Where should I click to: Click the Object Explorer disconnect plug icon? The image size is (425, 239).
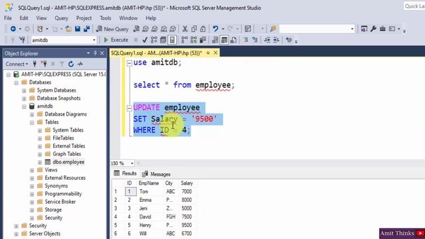click(x=44, y=64)
